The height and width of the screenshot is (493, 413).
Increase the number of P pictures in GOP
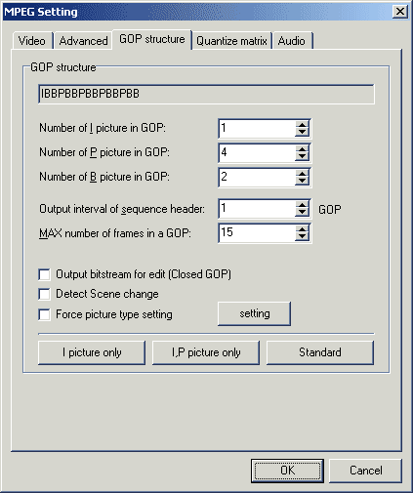pos(303,149)
